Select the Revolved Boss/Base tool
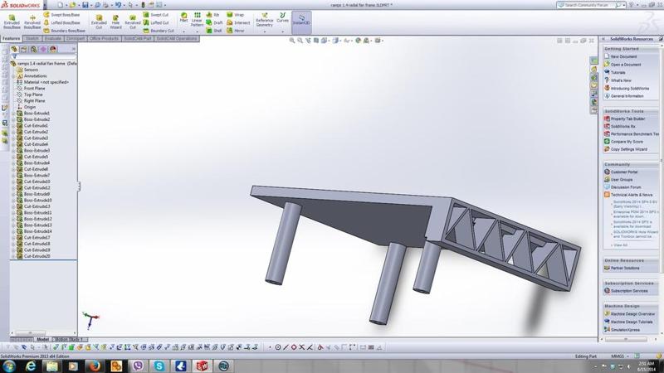 coord(32,22)
